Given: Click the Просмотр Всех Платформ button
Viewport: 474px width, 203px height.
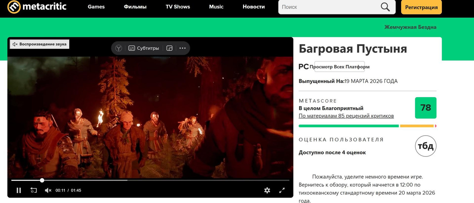Looking at the screenshot, I should click(x=340, y=67).
